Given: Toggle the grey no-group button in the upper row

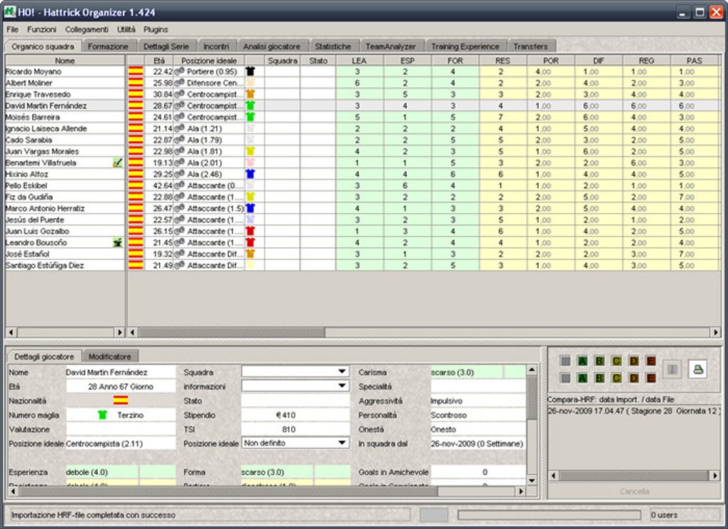Looking at the screenshot, I should [565, 361].
